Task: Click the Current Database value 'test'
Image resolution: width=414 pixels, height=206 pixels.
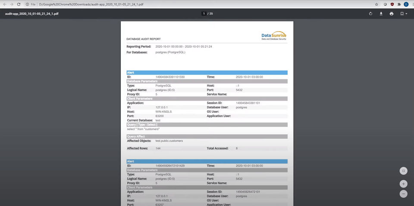Action: (158, 120)
